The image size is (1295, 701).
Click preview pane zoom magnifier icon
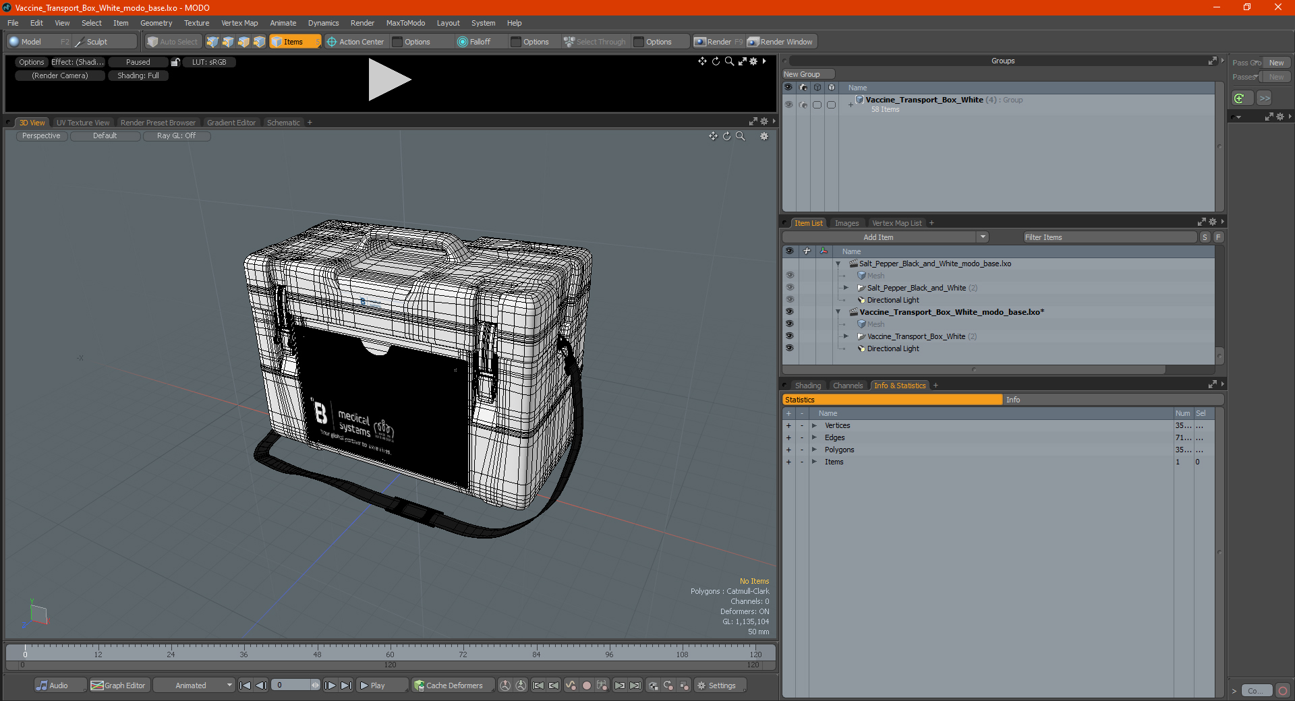729,61
